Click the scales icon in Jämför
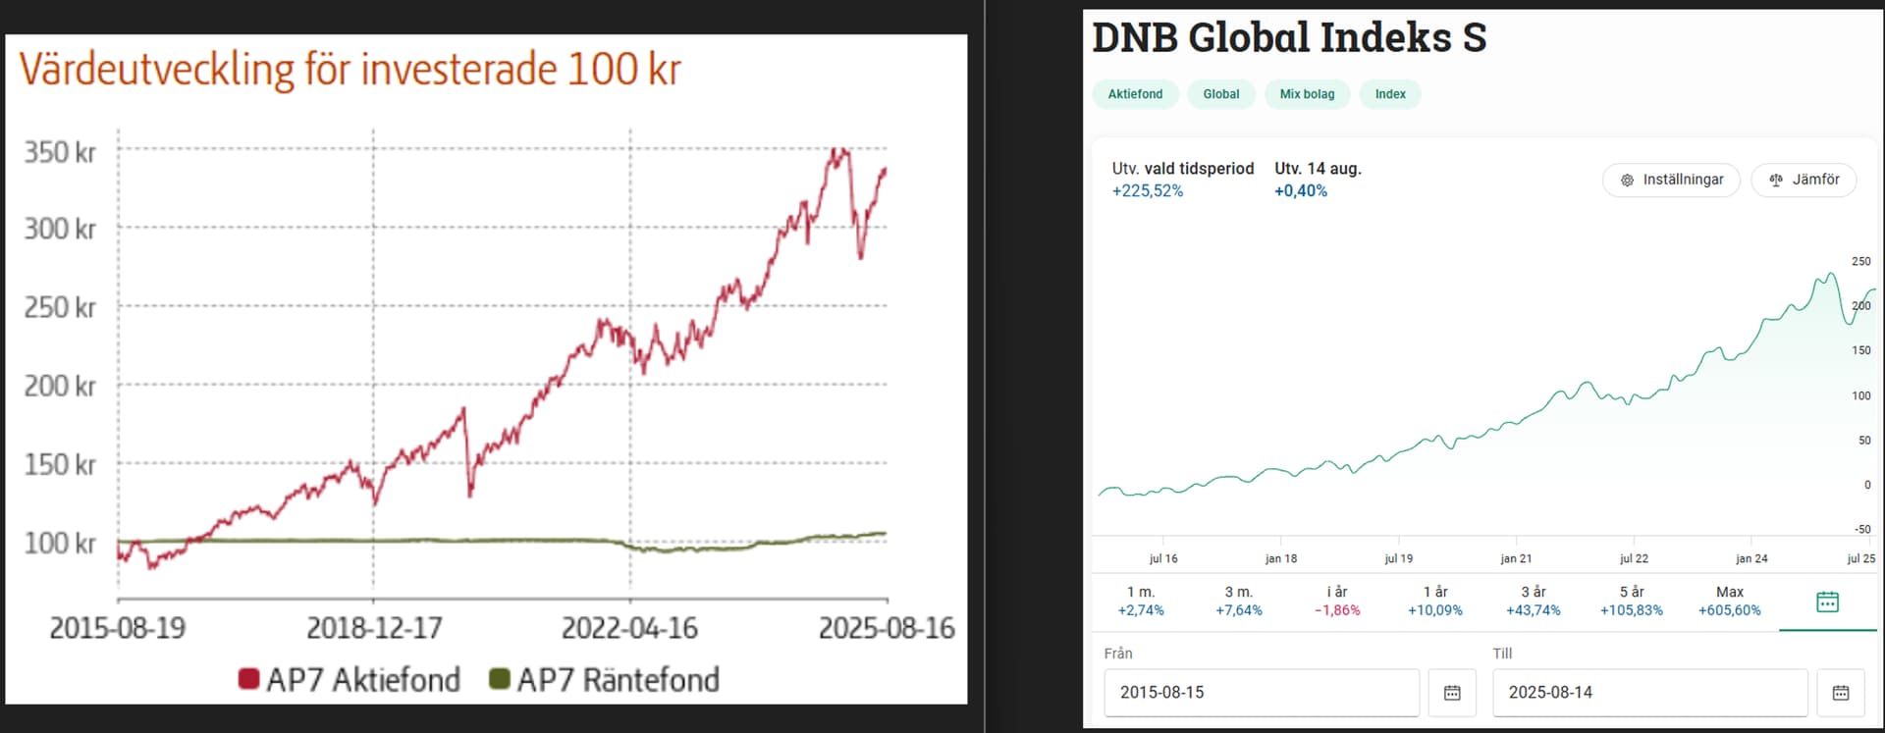This screenshot has height=733, width=1885. [x=1775, y=181]
